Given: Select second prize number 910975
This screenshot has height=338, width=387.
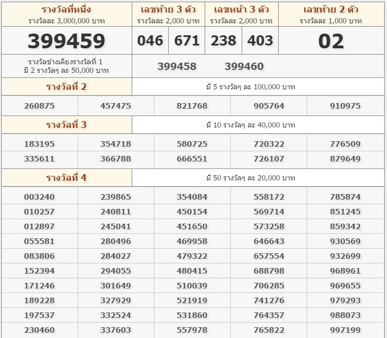Looking at the screenshot, I should (345, 106).
